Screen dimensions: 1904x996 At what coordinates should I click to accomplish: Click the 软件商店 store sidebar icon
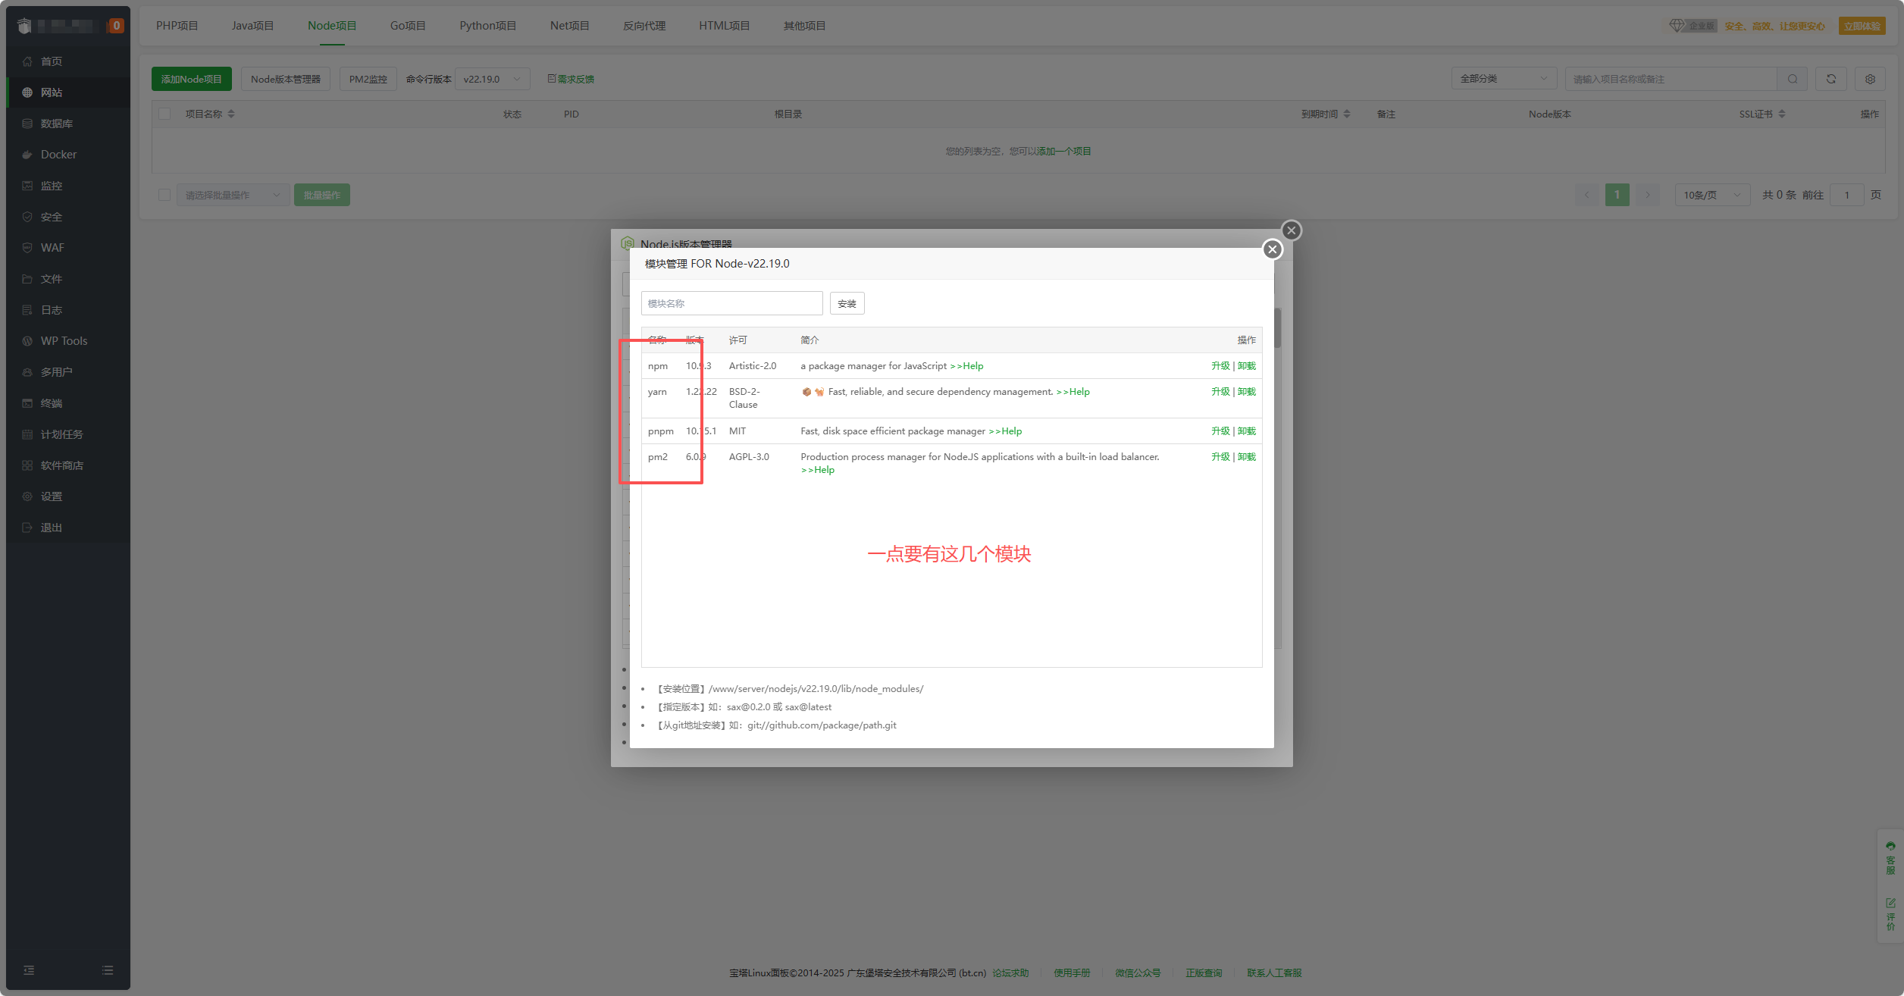coord(27,465)
